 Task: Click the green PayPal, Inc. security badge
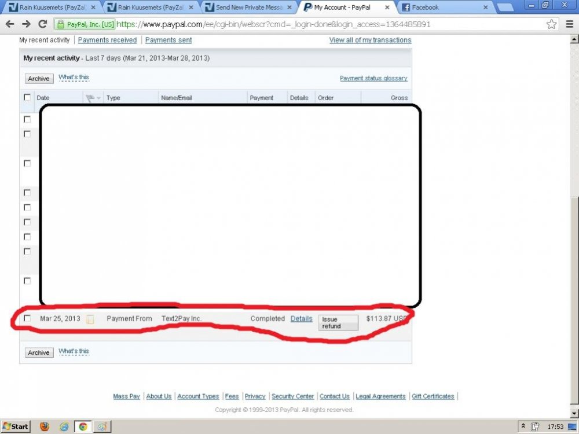tap(86, 25)
